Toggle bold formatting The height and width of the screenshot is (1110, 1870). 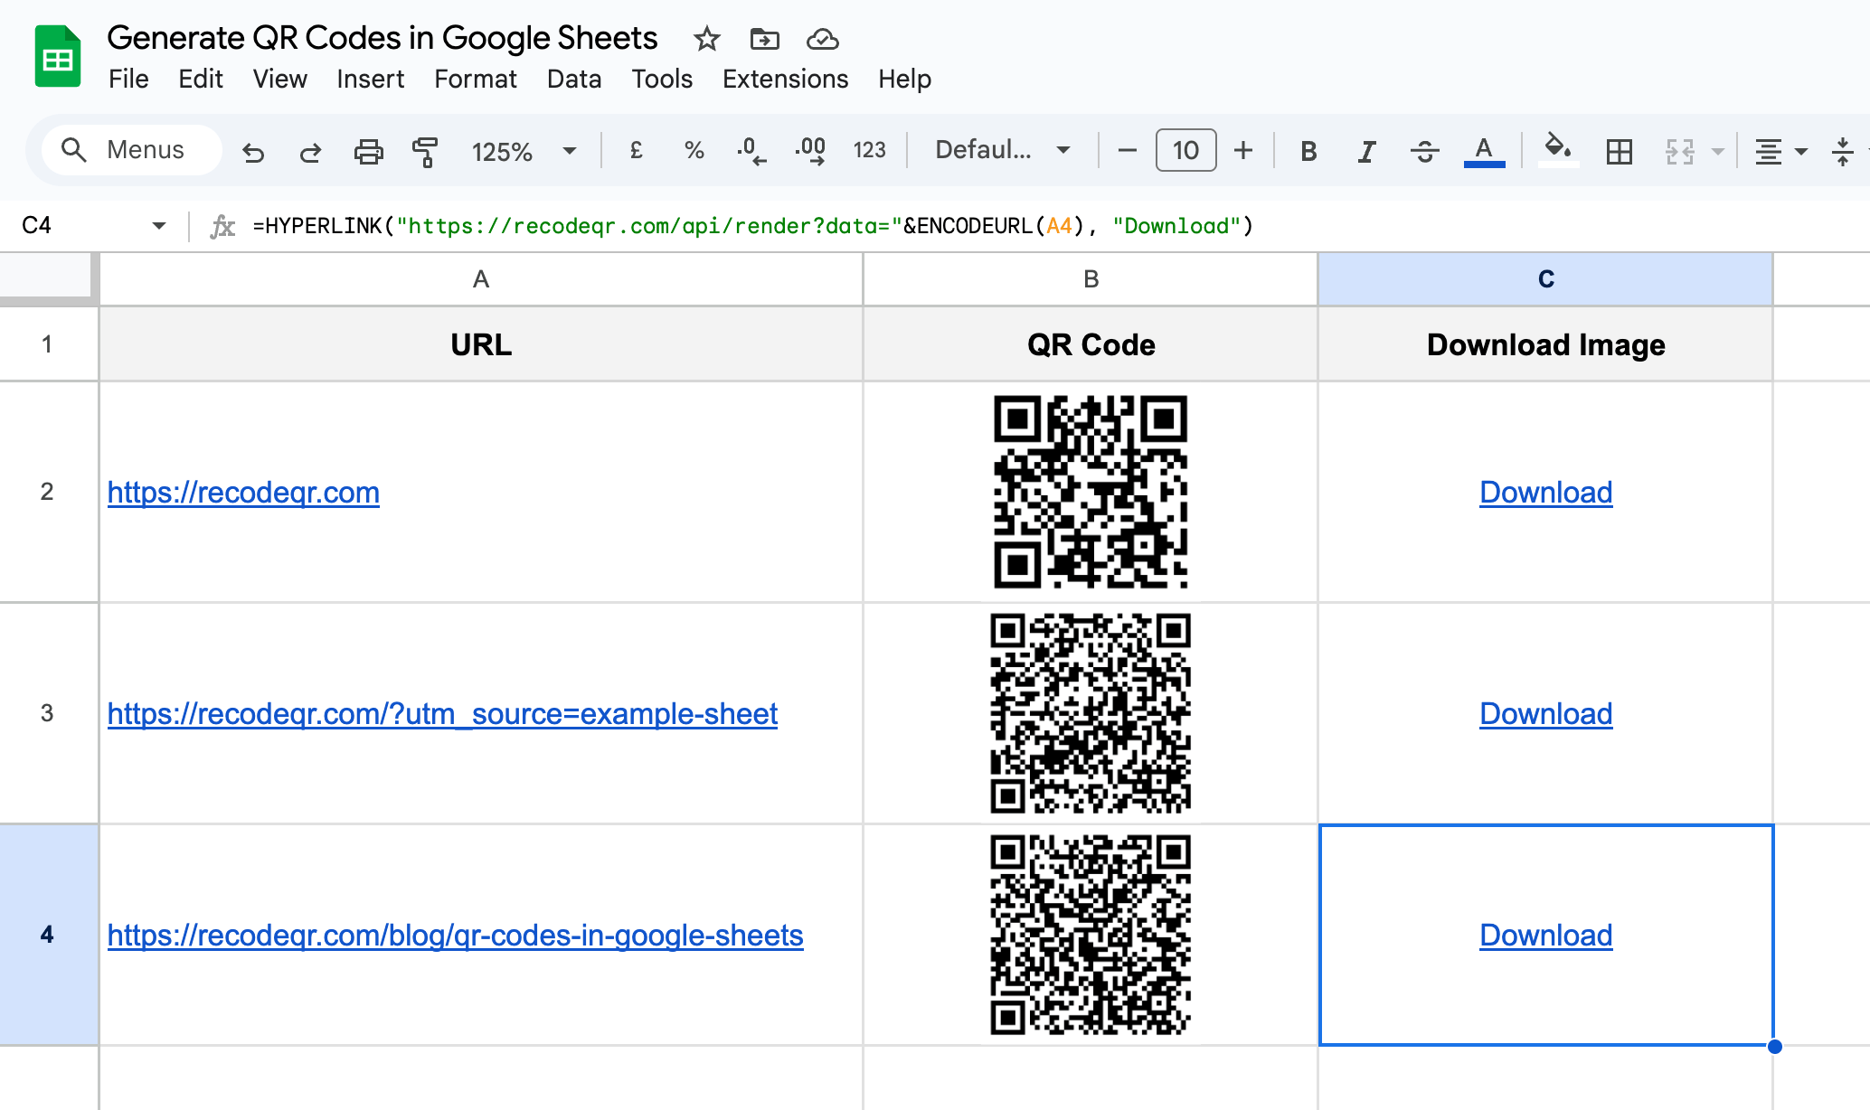pyautogui.click(x=1308, y=151)
